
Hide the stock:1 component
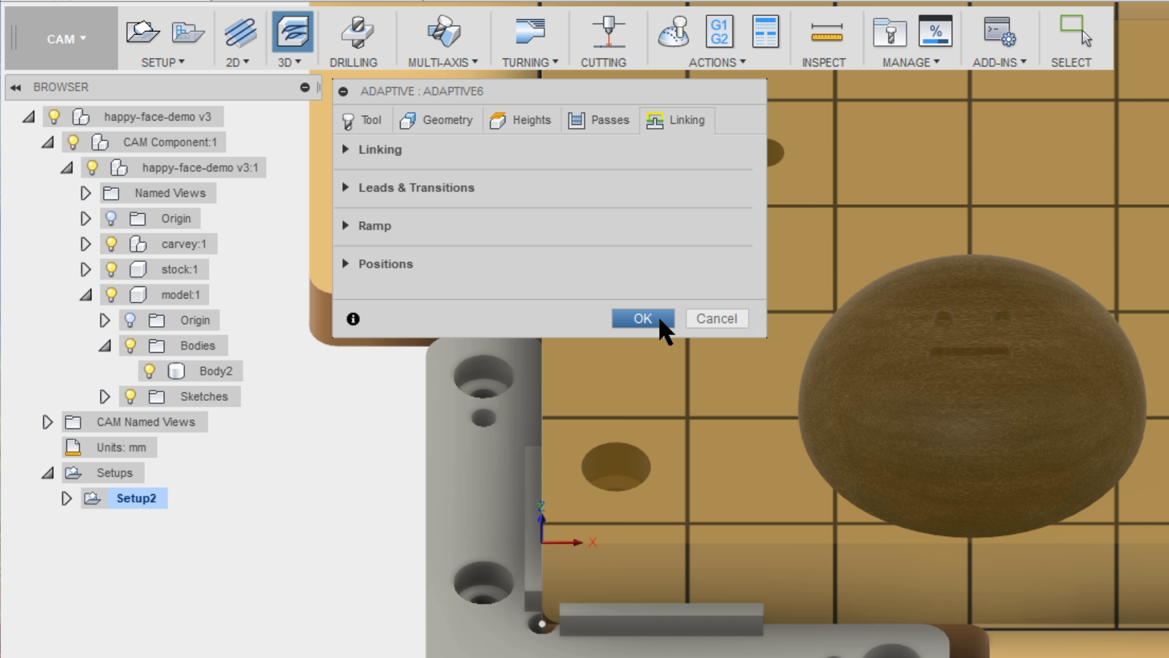[x=111, y=269]
